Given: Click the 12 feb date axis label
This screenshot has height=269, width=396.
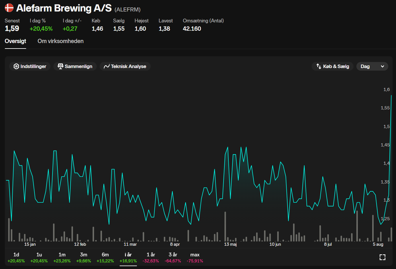Looking at the screenshot, I should point(80,244).
